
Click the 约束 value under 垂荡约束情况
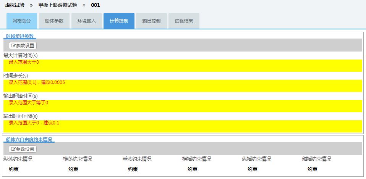click(x=133, y=169)
